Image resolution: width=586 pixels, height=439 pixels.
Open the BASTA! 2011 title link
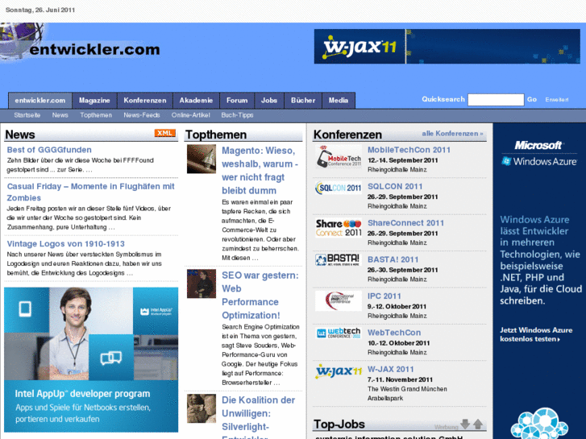tap(393, 259)
